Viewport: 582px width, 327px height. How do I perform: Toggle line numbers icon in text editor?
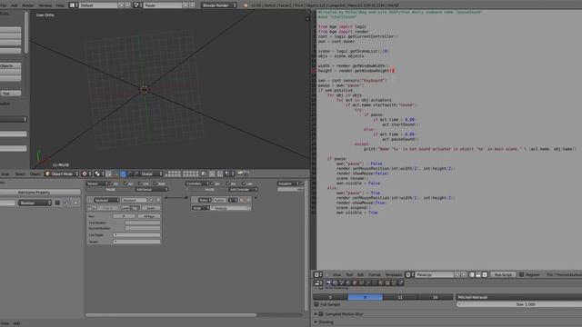coord(471,274)
